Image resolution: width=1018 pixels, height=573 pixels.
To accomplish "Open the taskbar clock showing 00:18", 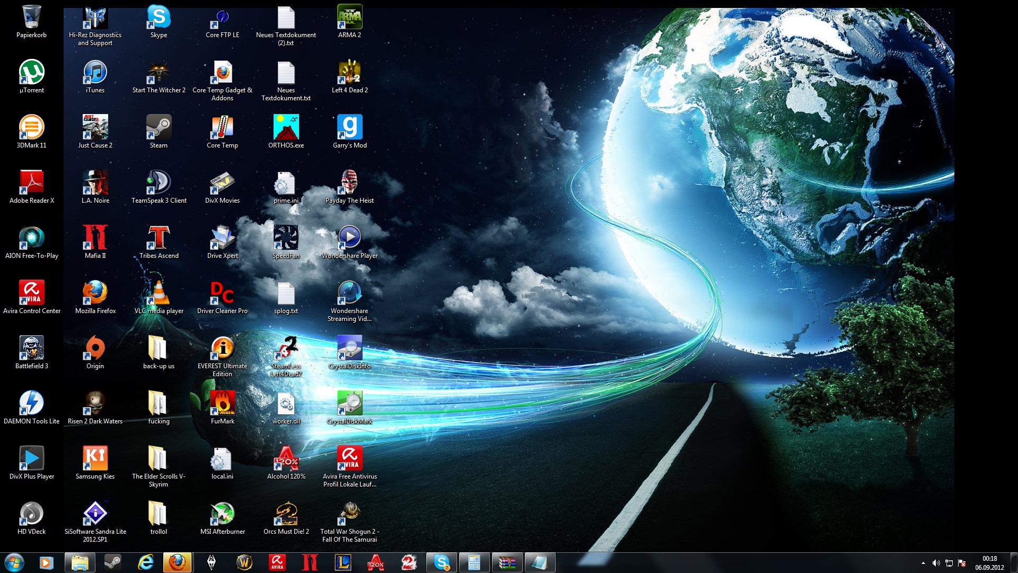I will pyautogui.click(x=989, y=563).
